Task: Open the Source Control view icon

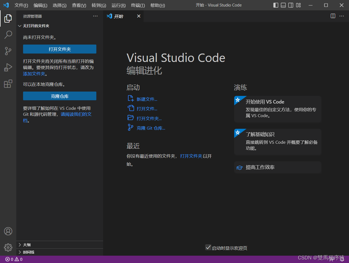Action: [8, 51]
